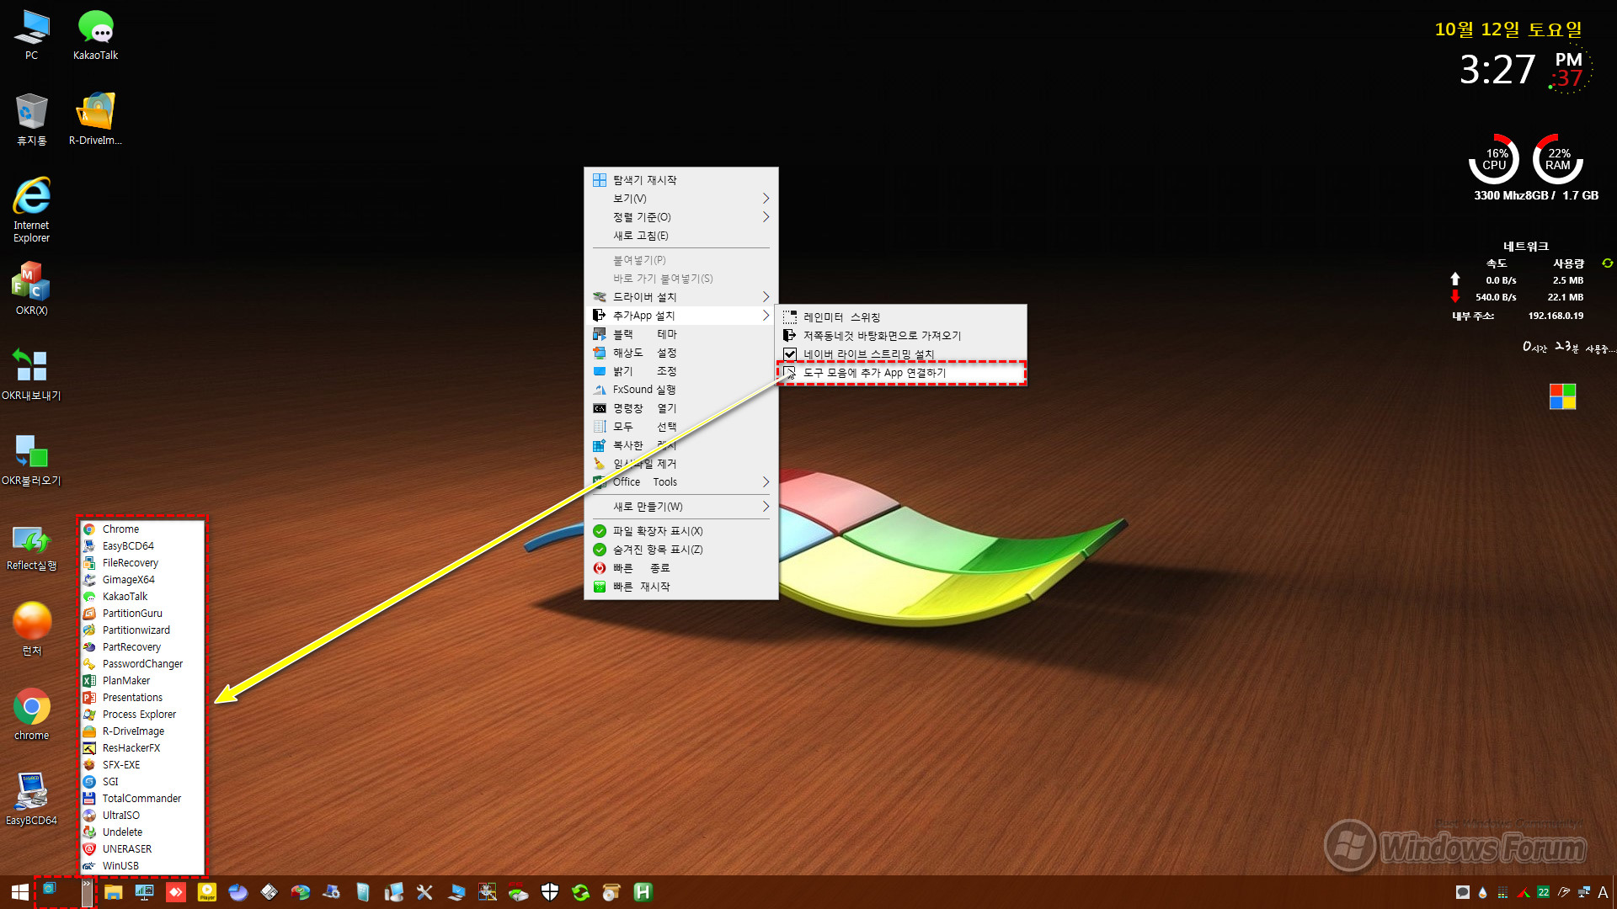Screen dimensions: 1617x909
Task: Click the input language A indicator
Action: click(x=1603, y=892)
